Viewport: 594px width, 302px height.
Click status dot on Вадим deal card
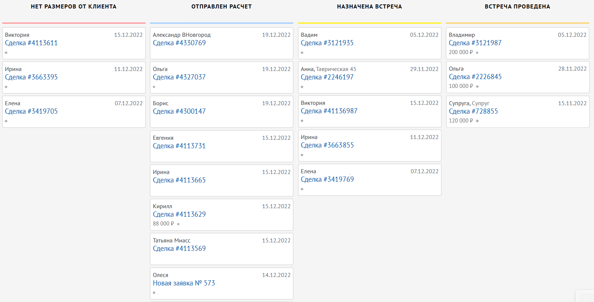pos(302,53)
